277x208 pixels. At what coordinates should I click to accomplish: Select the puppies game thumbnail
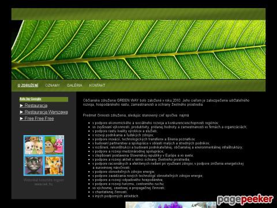(33, 145)
